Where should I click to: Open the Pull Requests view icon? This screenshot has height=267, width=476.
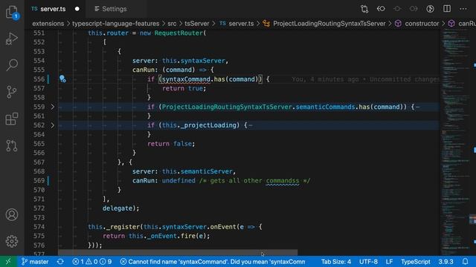(x=12, y=145)
